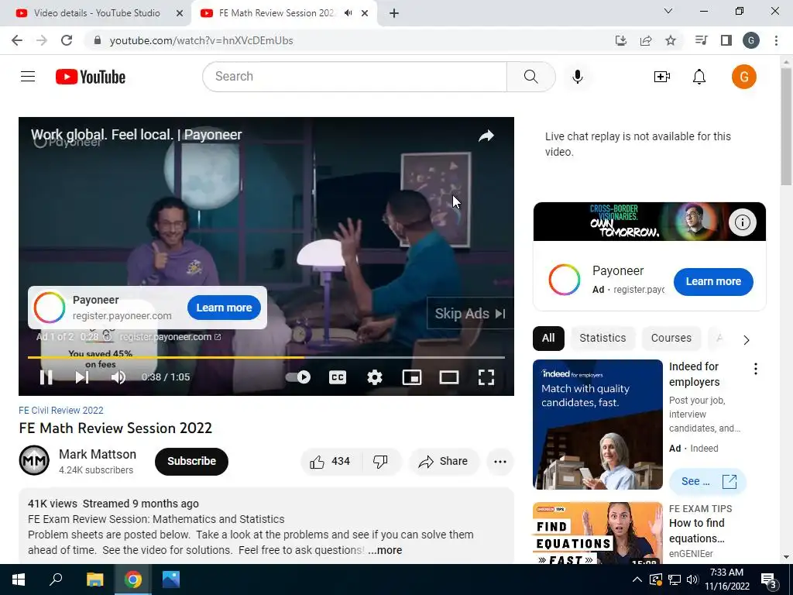
Task: Bookmark this page with star icon
Action: click(x=671, y=40)
